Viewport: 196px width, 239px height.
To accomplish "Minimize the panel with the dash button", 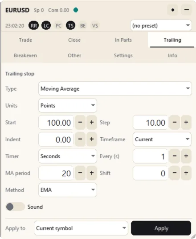I will (186, 10).
